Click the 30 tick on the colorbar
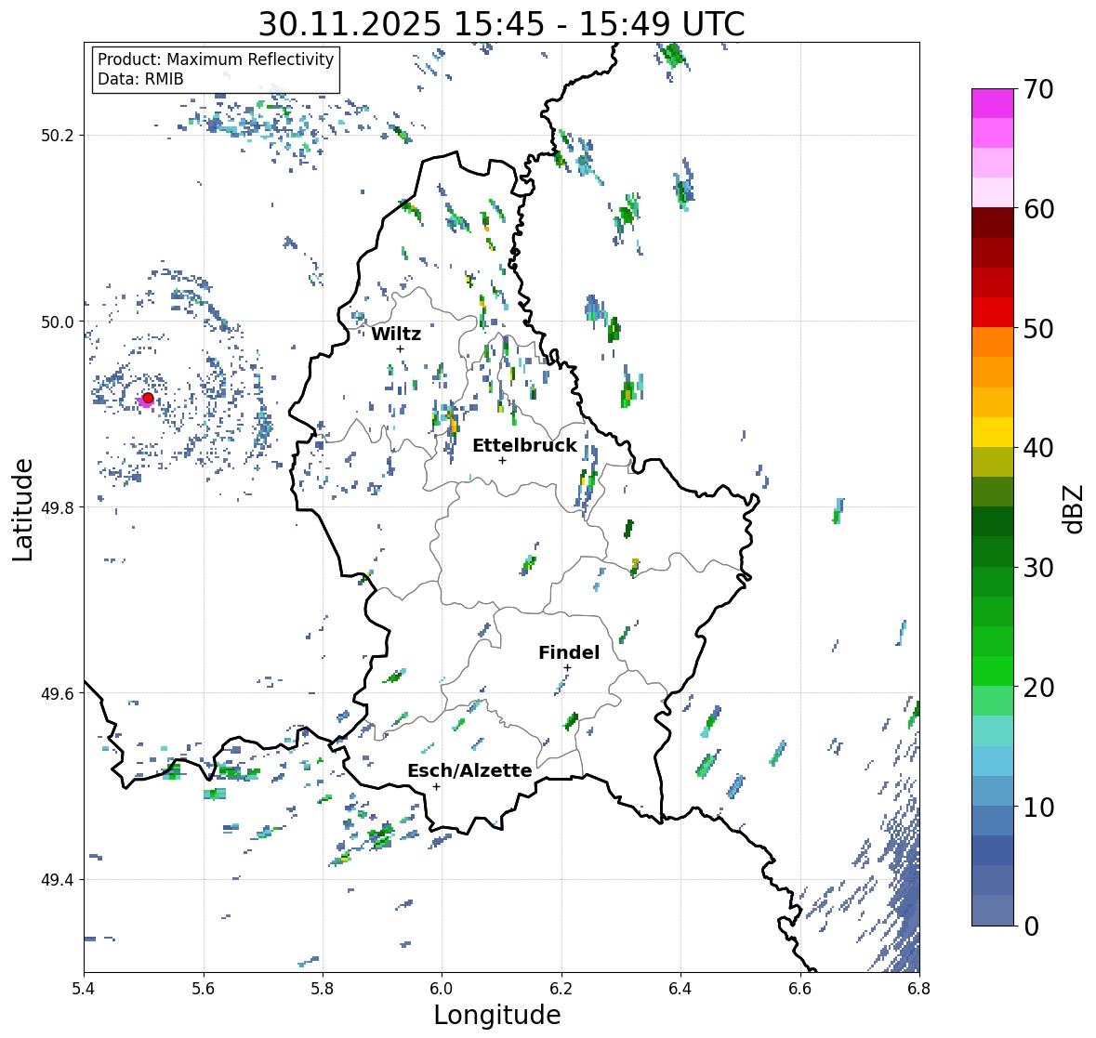The width and height of the screenshot is (1096, 1038). click(x=1038, y=567)
